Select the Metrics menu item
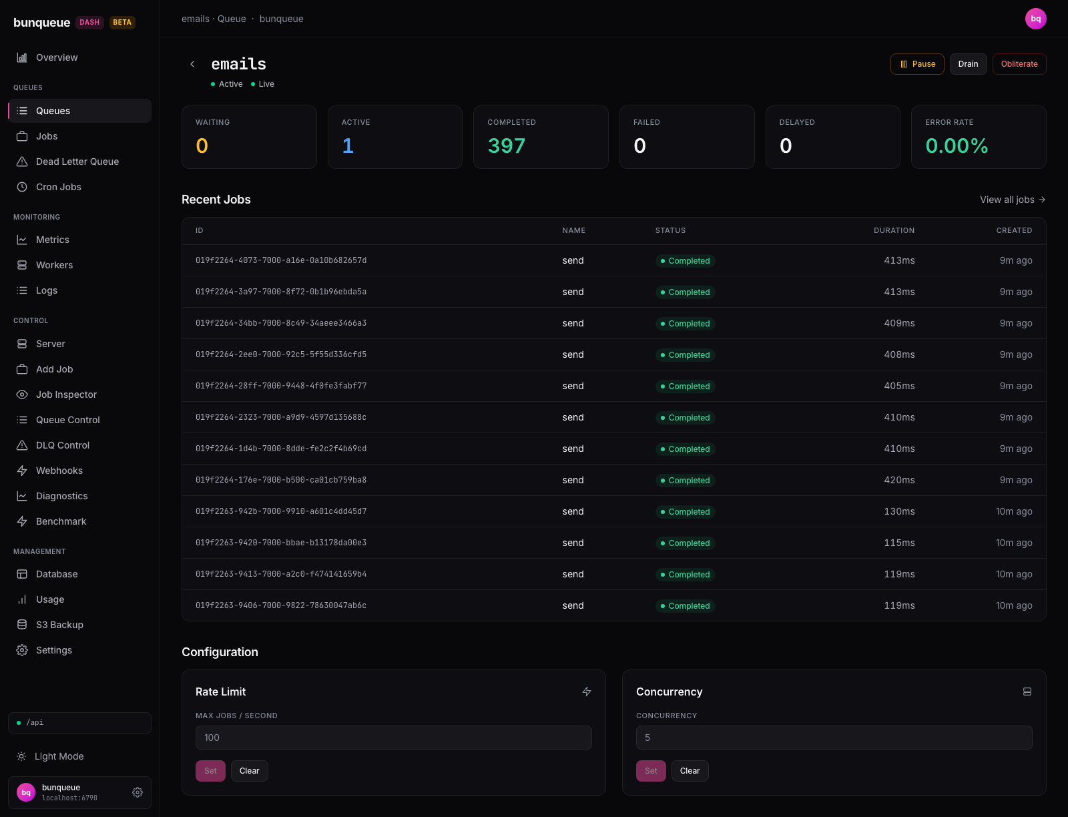1068x817 pixels. coord(79,240)
